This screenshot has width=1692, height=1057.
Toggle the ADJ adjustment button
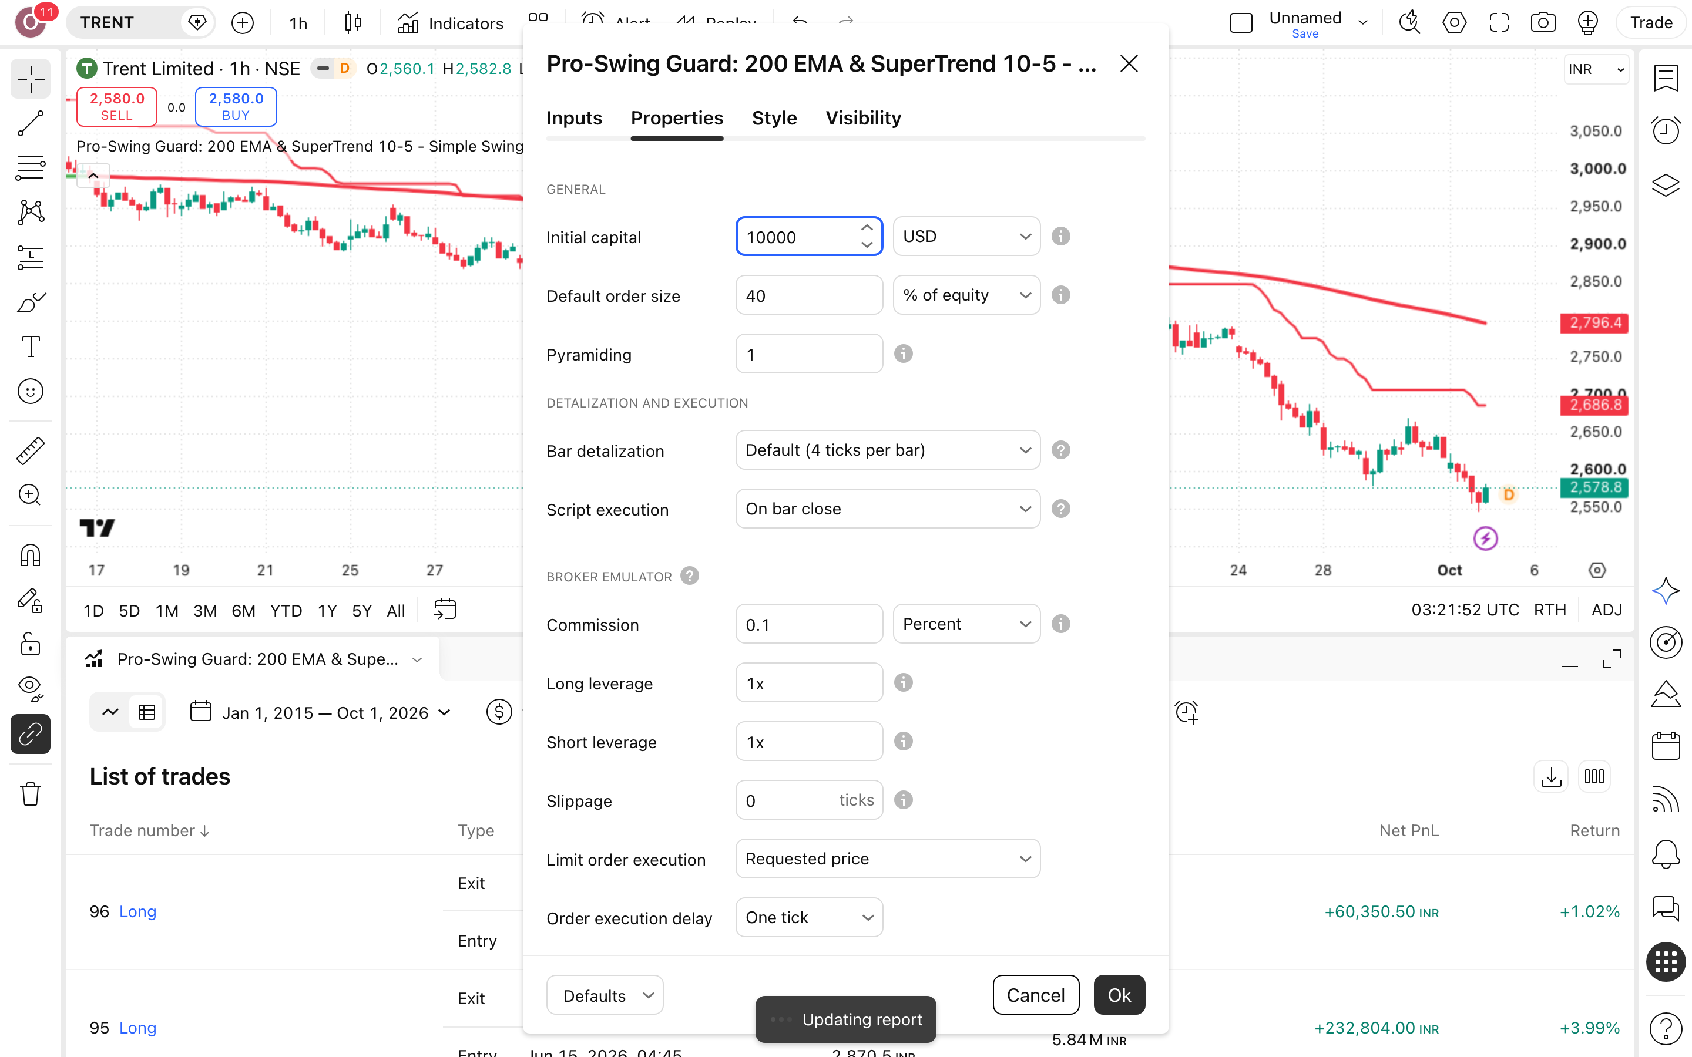click(1607, 610)
